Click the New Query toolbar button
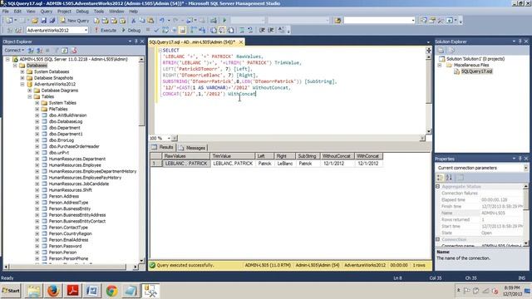This screenshot has height=299, width=532. (74, 20)
